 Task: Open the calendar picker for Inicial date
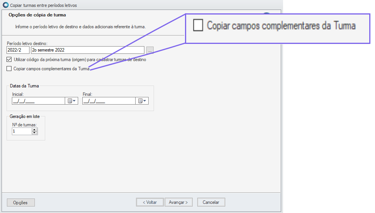(72, 101)
